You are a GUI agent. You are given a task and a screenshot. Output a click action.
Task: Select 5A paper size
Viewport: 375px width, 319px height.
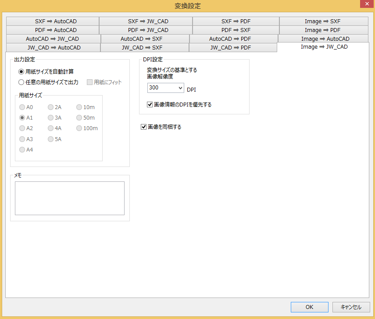(x=54, y=139)
